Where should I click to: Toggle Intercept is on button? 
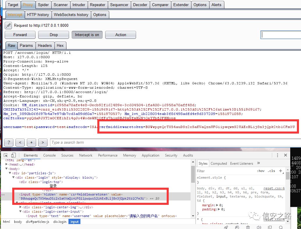click(x=87, y=35)
